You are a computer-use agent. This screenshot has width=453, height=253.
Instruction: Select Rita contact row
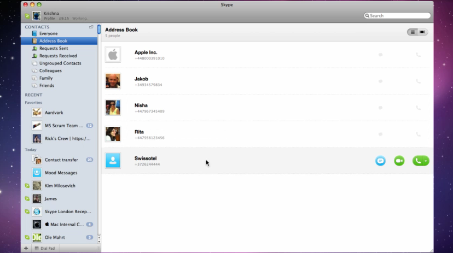tap(267, 134)
